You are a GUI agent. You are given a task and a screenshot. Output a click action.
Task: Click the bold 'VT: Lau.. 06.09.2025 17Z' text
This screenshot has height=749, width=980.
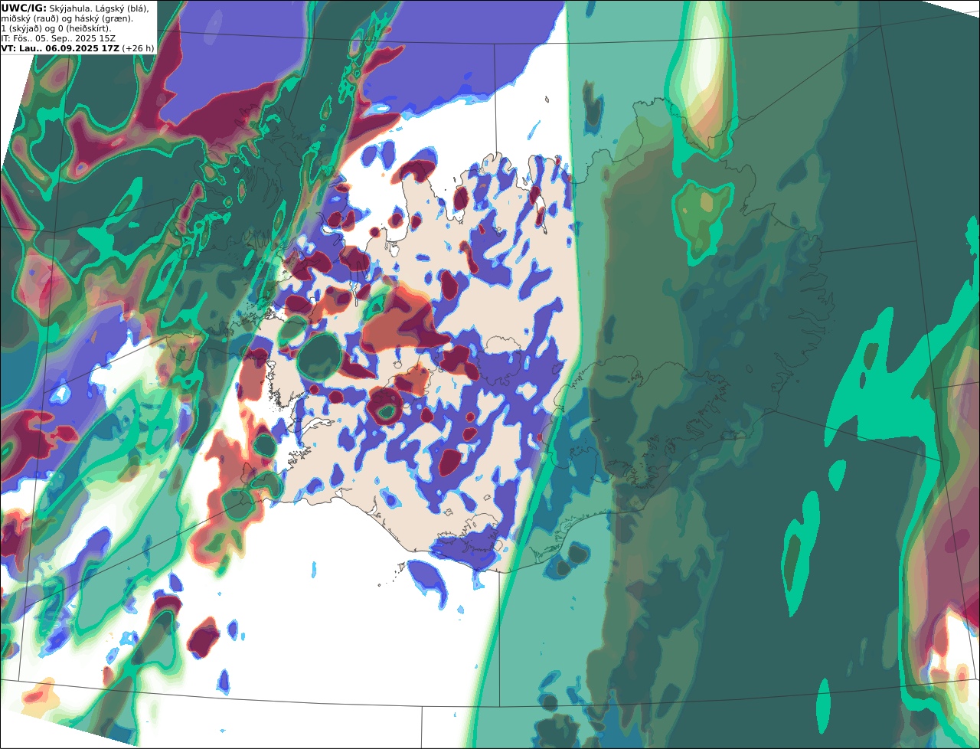click(60, 48)
